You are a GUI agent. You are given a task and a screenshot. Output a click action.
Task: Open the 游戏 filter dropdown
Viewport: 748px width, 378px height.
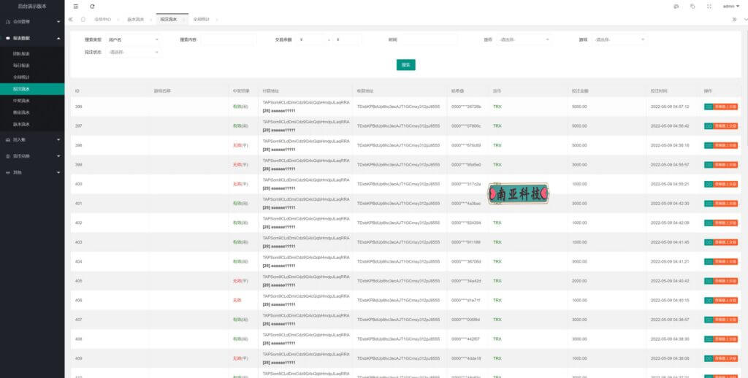click(x=619, y=39)
